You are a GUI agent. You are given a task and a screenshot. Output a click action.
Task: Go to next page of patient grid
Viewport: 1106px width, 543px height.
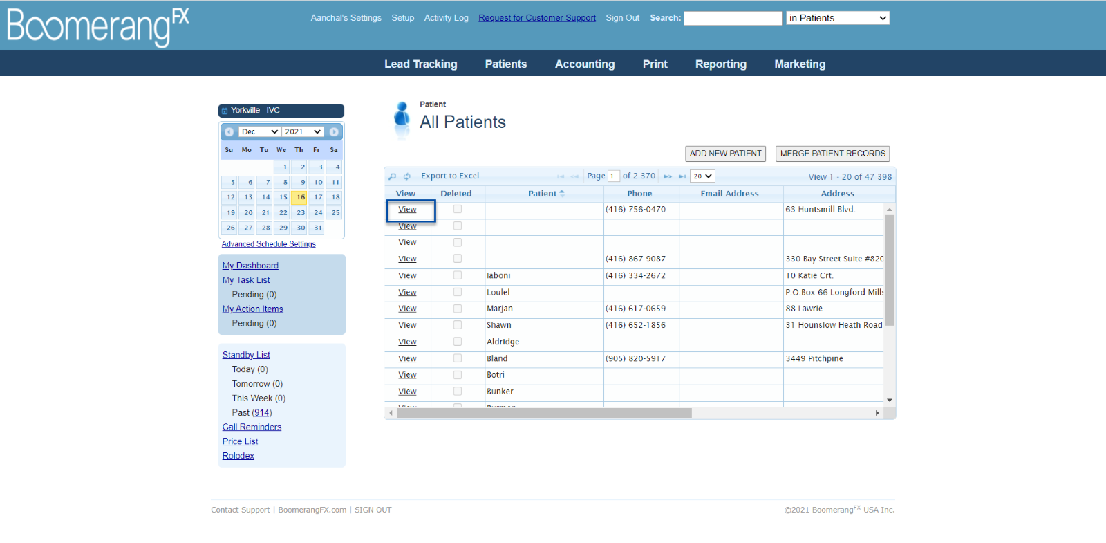click(x=668, y=176)
